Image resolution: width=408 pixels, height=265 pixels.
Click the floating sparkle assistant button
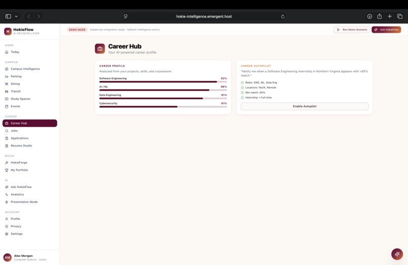coord(397,254)
